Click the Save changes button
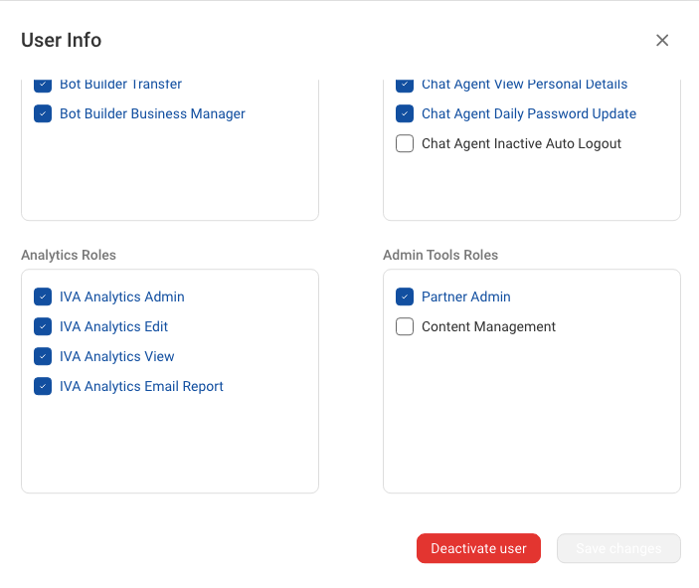 click(x=618, y=548)
